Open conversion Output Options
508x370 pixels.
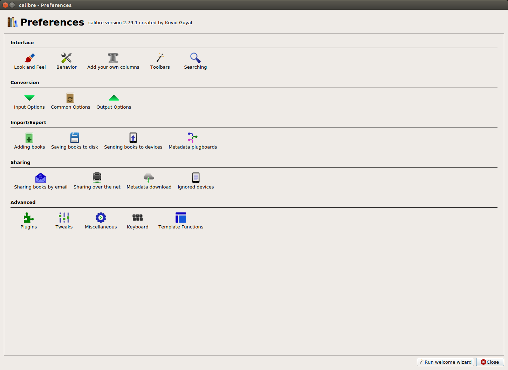click(x=114, y=101)
